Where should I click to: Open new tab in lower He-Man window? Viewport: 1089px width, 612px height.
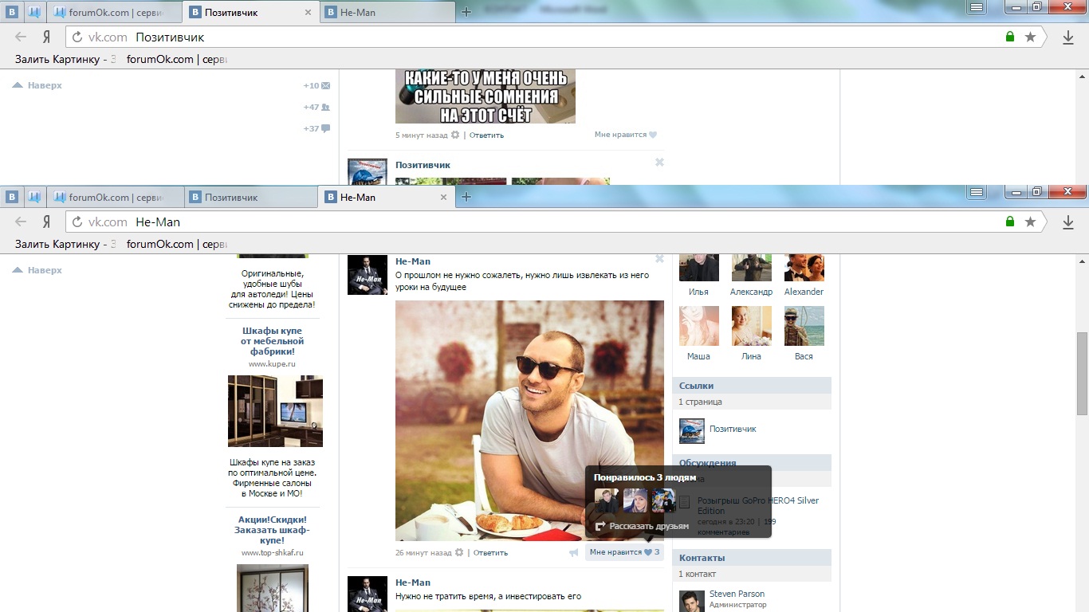click(466, 197)
